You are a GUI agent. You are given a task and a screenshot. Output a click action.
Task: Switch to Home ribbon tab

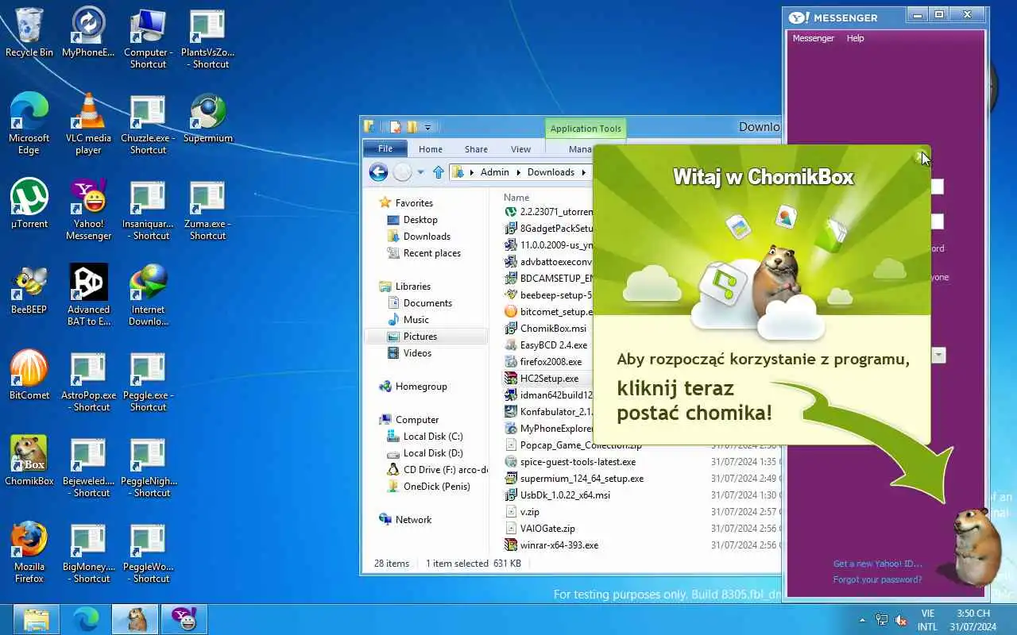(431, 148)
